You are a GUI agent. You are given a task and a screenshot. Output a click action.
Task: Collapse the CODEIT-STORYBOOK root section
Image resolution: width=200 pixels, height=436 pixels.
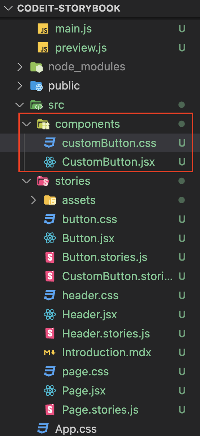coord(8,8)
